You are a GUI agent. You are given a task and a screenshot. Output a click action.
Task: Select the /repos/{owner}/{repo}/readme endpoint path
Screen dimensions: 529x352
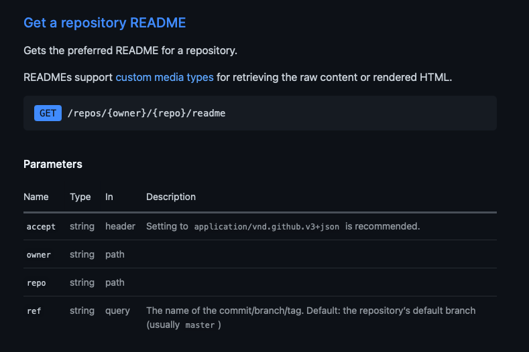[146, 113]
